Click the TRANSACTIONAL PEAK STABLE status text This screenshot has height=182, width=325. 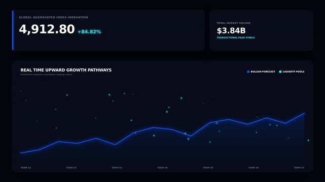(236, 37)
